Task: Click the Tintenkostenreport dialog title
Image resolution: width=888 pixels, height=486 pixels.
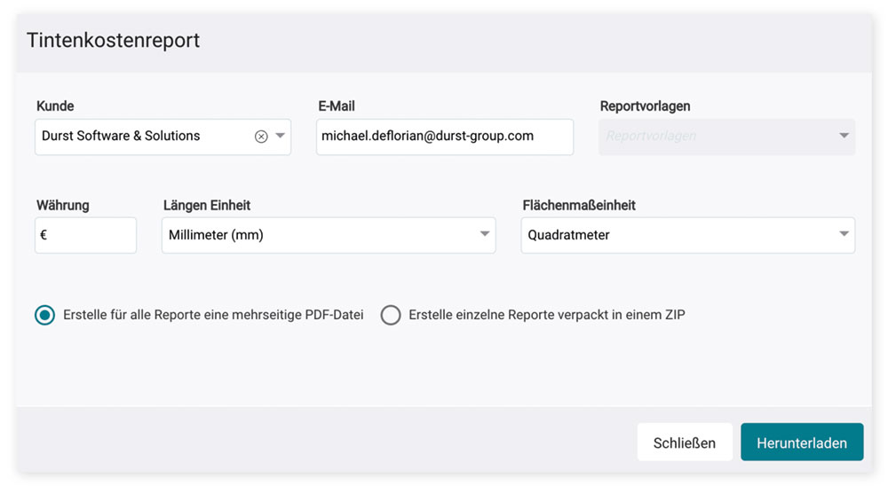Action: point(113,40)
